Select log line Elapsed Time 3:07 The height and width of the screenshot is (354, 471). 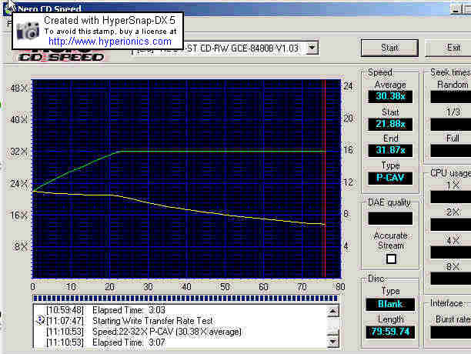click(129, 342)
